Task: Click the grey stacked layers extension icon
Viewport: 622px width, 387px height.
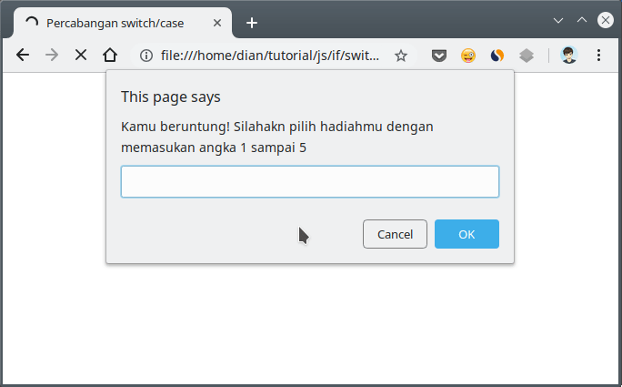Action: click(526, 56)
